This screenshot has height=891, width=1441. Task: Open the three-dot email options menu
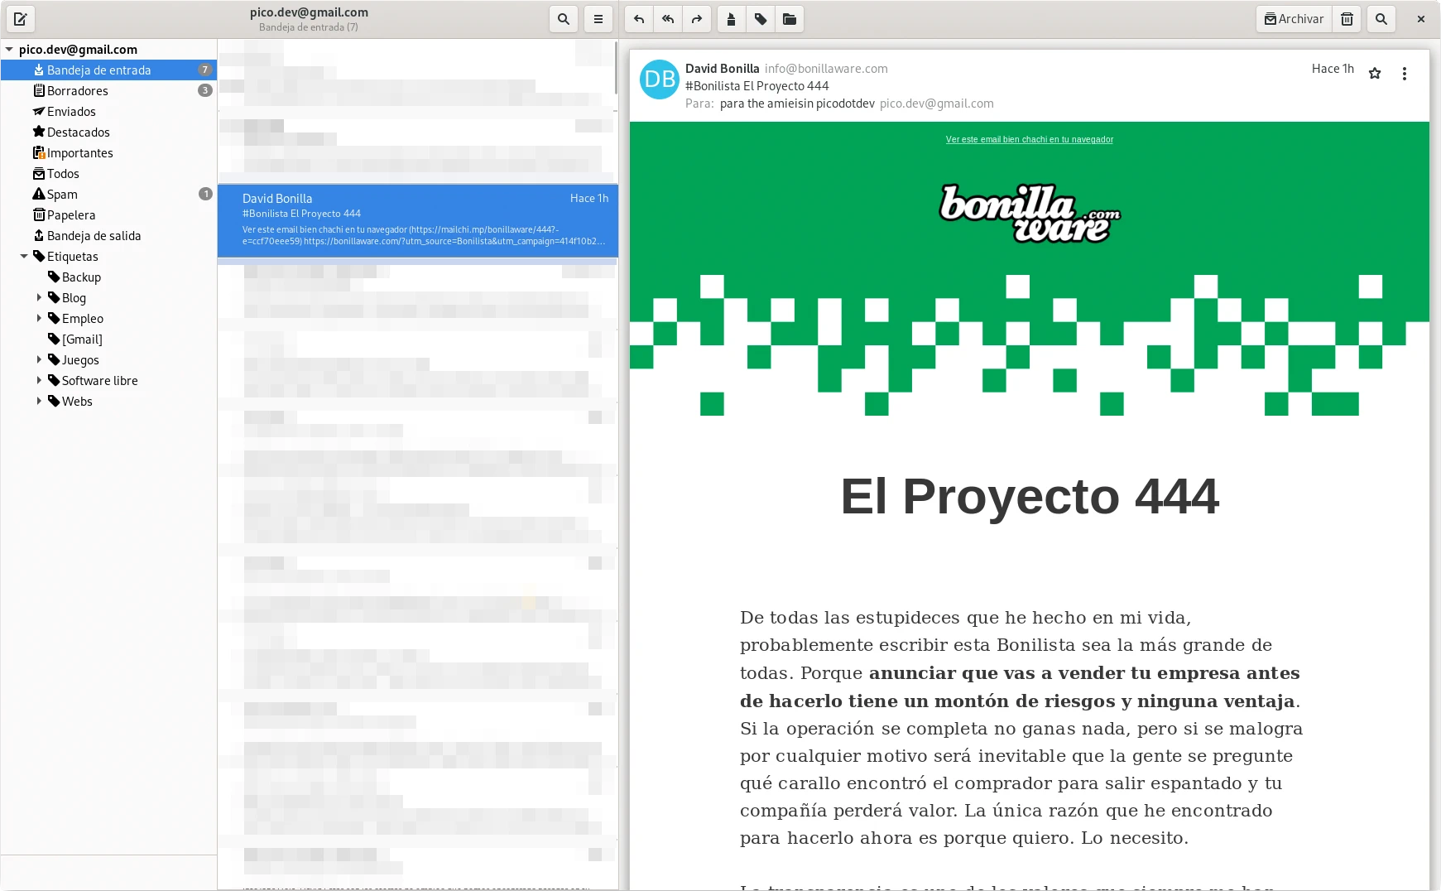(x=1405, y=74)
